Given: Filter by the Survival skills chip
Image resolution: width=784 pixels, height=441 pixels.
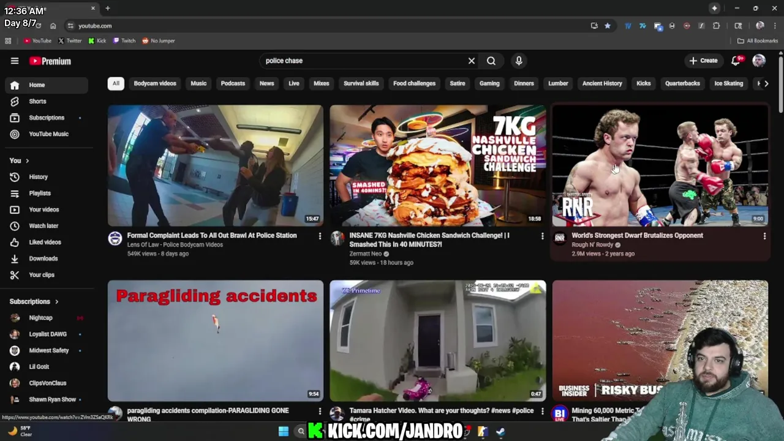Looking at the screenshot, I should 361,83.
